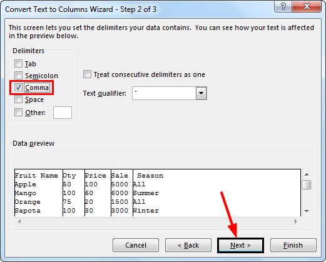
Task: Click the horizontal scroll right arrow
Action: (x=296, y=221)
